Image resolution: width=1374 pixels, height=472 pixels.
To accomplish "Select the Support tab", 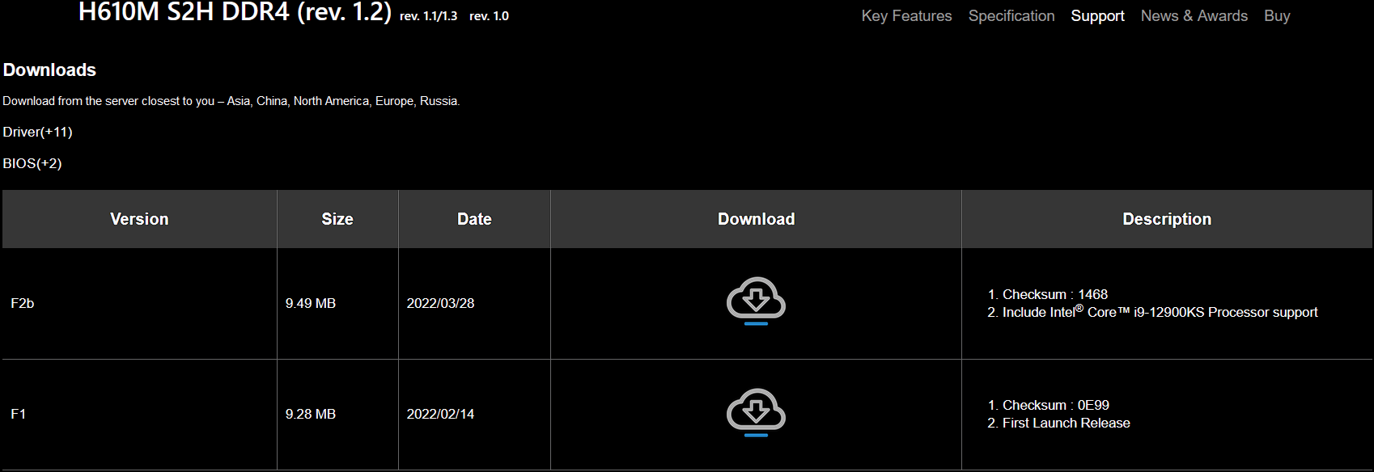I will pyautogui.click(x=1097, y=15).
